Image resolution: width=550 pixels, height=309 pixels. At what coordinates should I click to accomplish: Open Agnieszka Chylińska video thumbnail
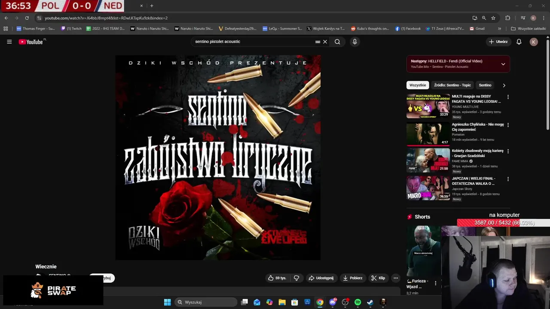pos(428,134)
